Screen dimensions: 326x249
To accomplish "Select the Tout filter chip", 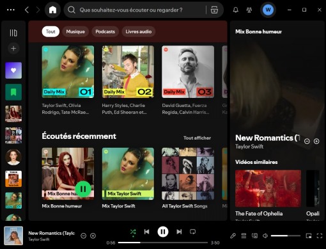I will (50, 31).
